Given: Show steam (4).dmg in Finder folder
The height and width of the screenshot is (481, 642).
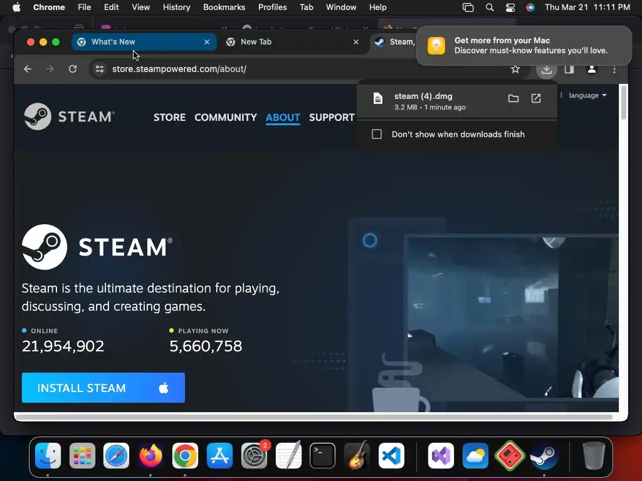Looking at the screenshot, I should tap(513, 98).
